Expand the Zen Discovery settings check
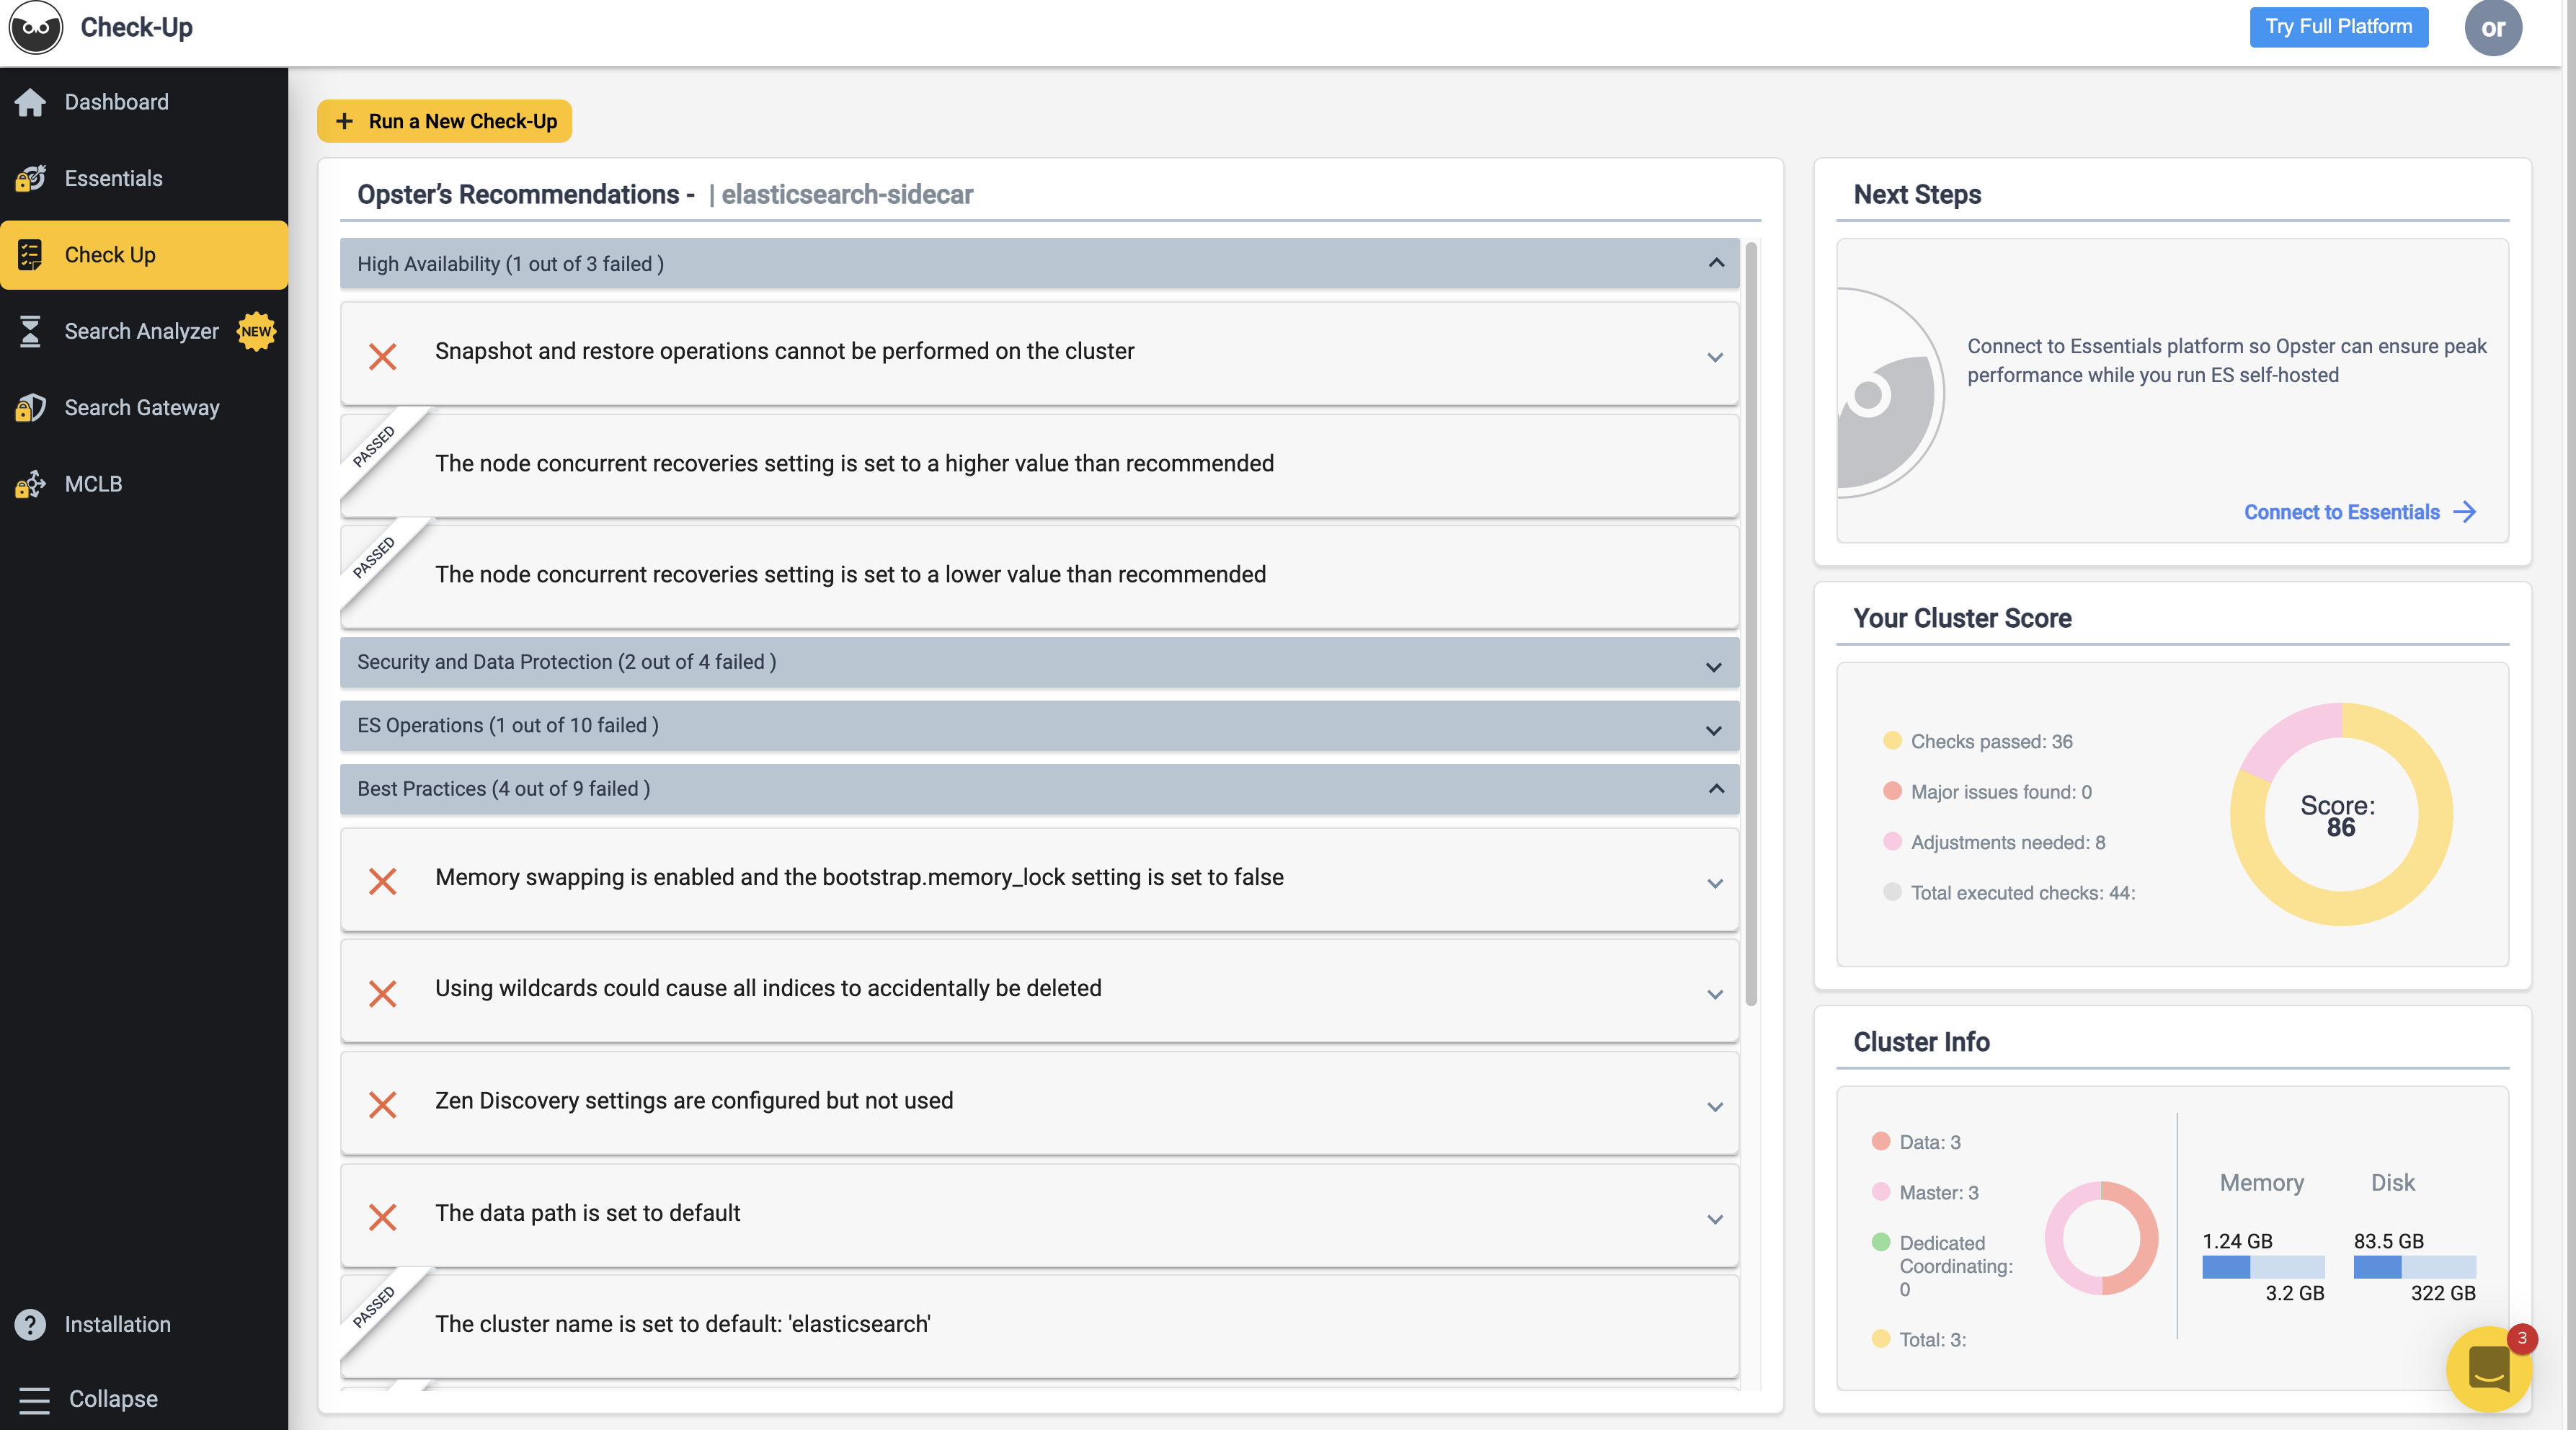Image resolution: width=2576 pixels, height=1430 pixels. [1715, 1107]
